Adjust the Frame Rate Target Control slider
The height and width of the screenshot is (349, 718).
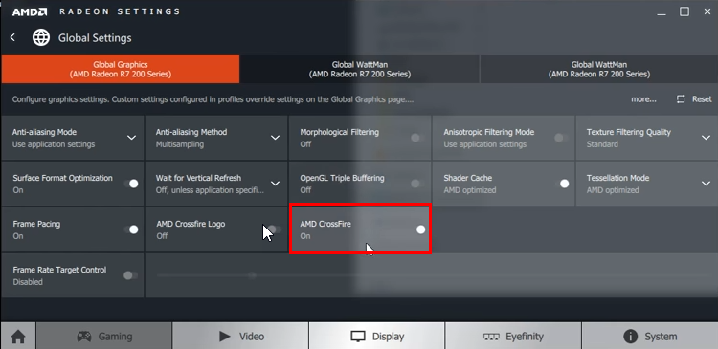252,275
